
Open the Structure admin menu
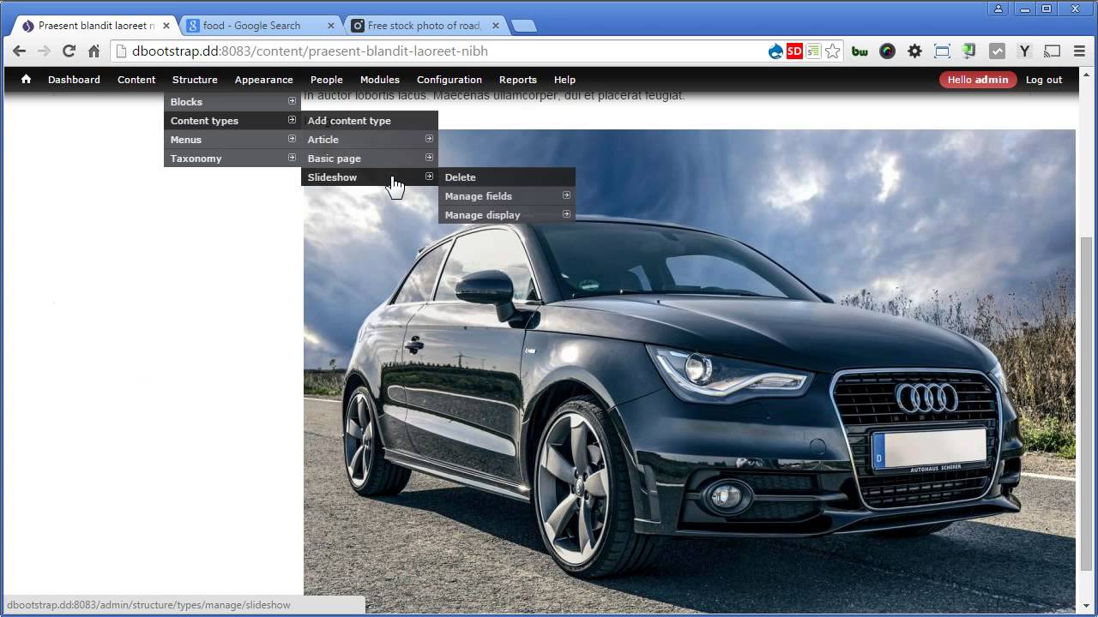(x=195, y=80)
